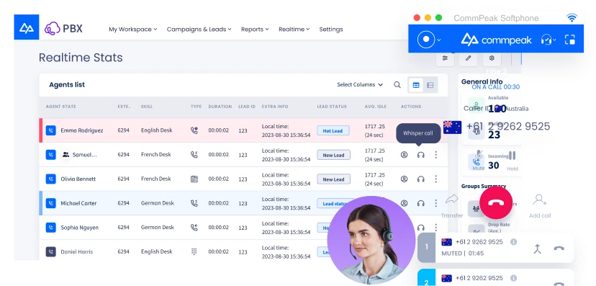Sort by Agent State column header
The height and width of the screenshot is (286, 596).
[60, 107]
